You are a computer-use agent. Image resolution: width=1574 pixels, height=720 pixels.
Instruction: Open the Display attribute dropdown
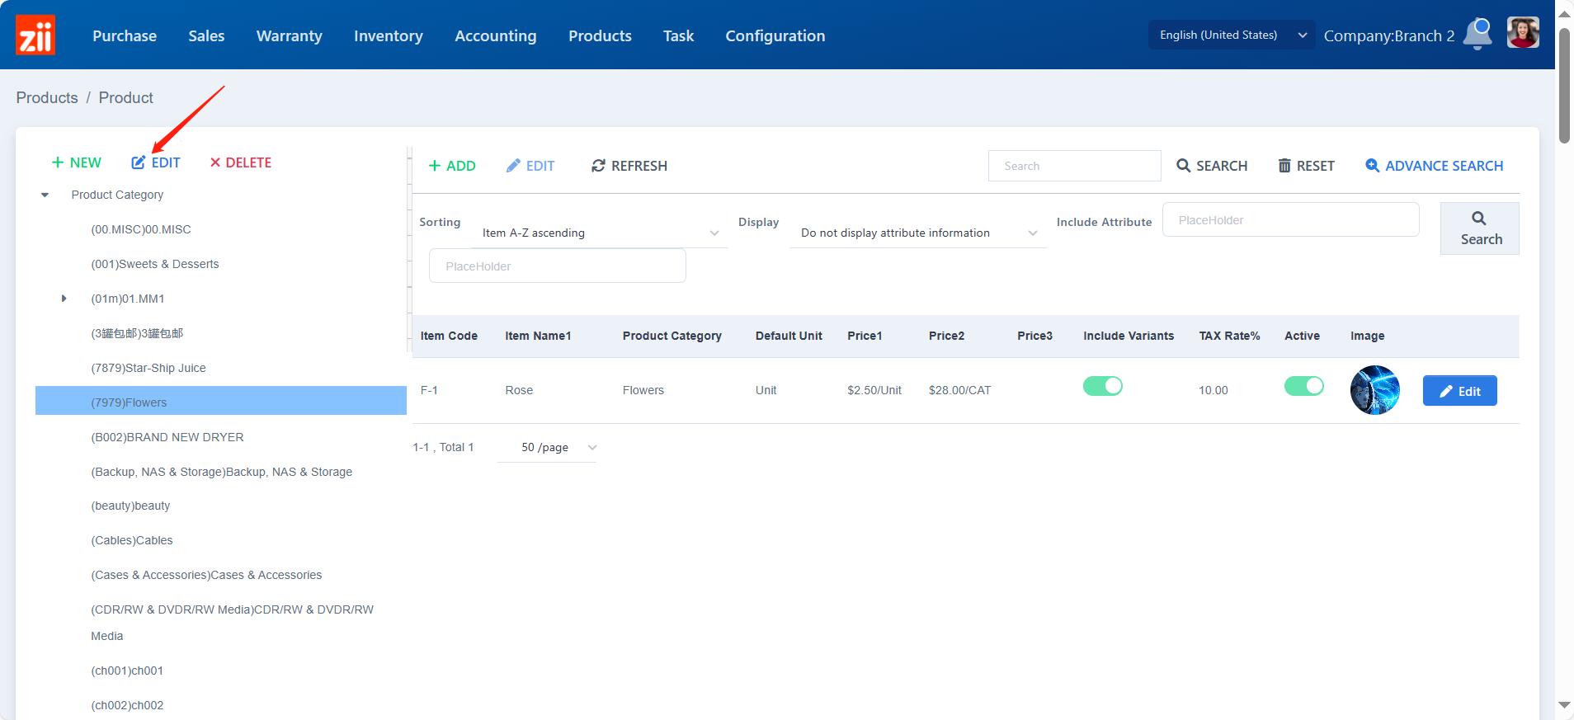point(918,233)
